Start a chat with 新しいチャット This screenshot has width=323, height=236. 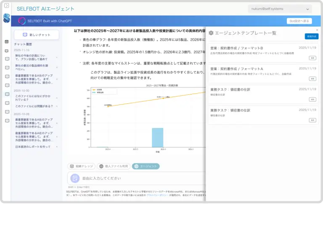click(x=37, y=35)
